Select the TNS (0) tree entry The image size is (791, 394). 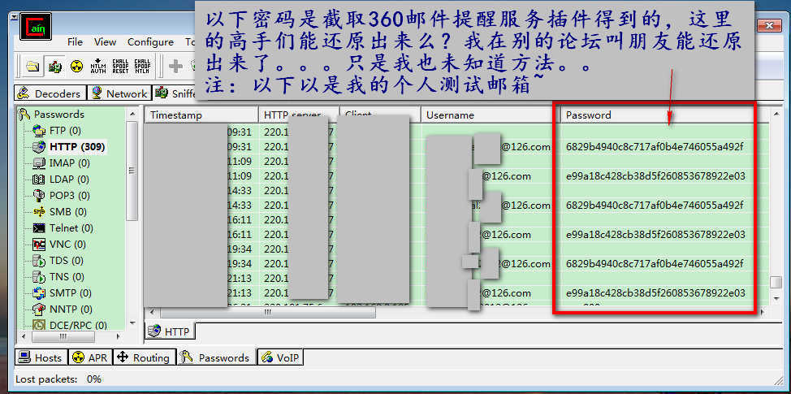click(x=58, y=277)
